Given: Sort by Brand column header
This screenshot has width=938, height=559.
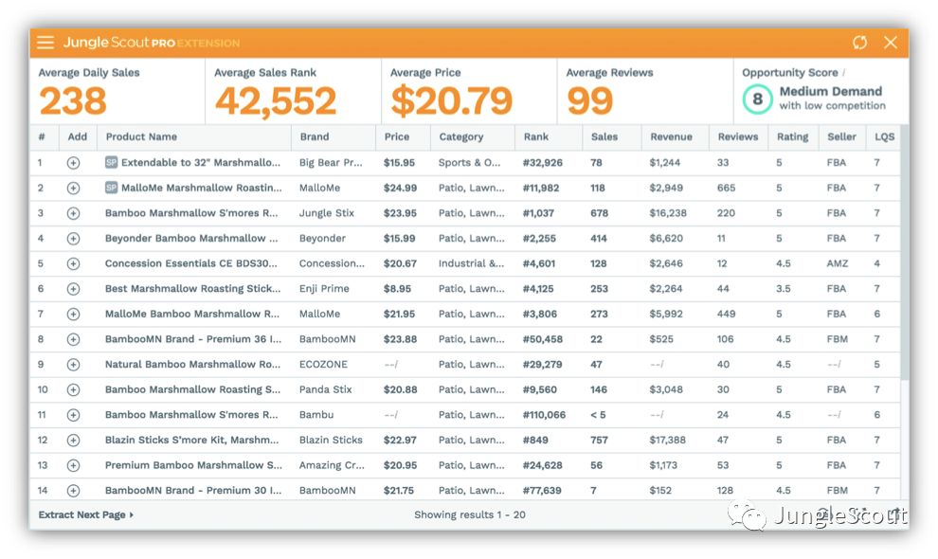Looking at the screenshot, I should coord(314,136).
